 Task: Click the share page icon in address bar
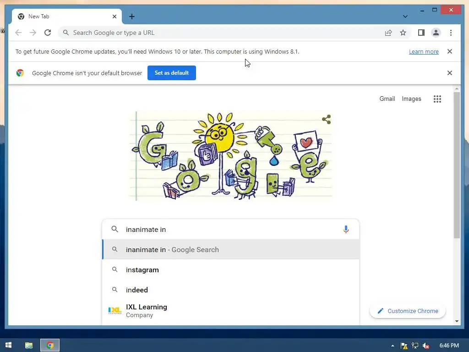[388, 33]
